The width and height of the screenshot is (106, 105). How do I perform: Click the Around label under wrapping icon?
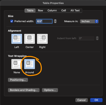click(x=30, y=72)
